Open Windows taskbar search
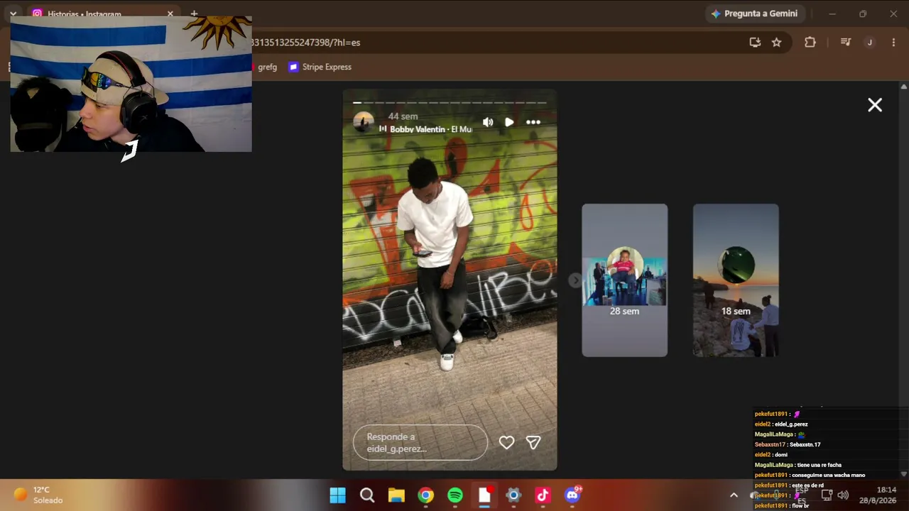The image size is (909, 511). (x=367, y=495)
